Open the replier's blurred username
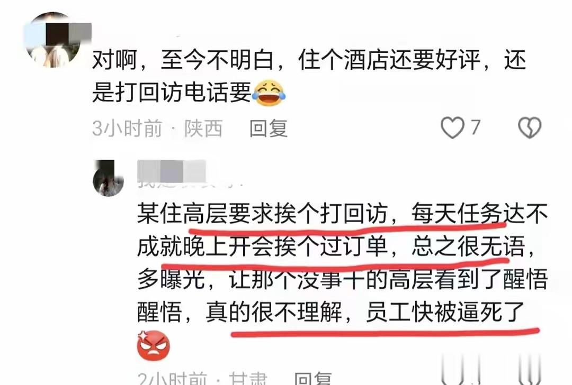This screenshot has width=572, height=385. point(172,172)
